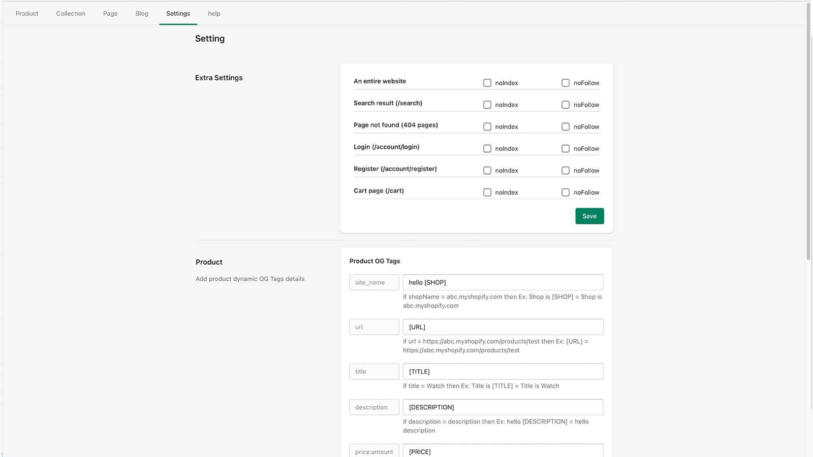813x457 pixels.
Task: Enable noIndex for An entire website
Action: pyautogui.click(x=487, y=83)
